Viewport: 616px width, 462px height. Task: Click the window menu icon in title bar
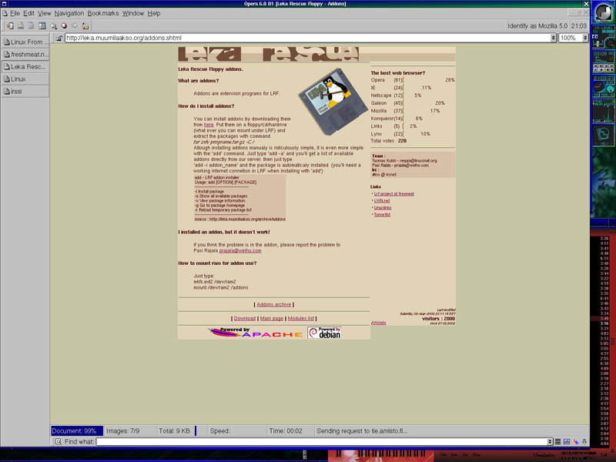[5, 4]
